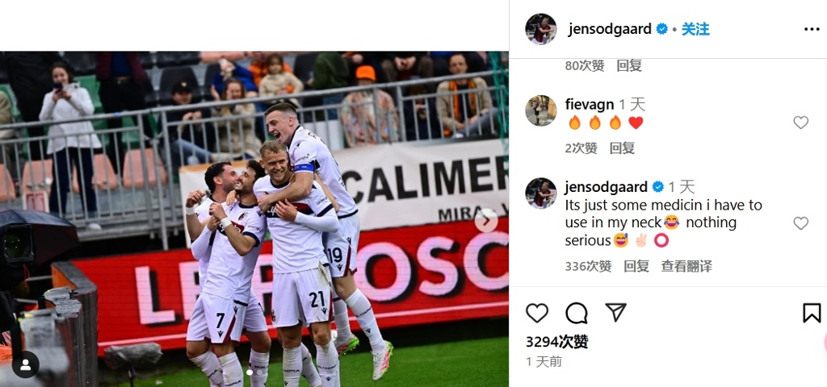Like the post with heart icon

click(x=537, y=313)
